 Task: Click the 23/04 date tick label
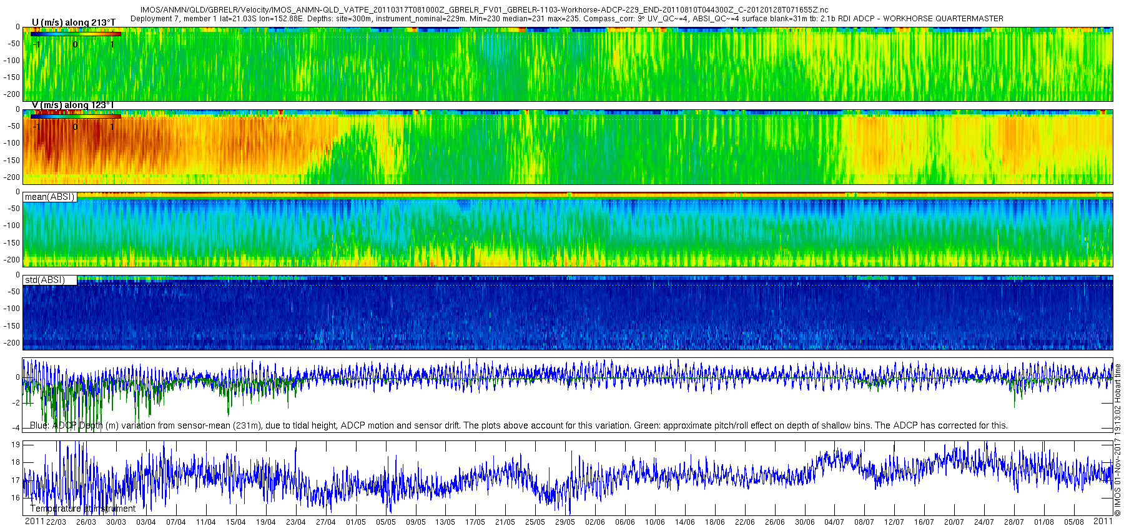pos(296,522)
